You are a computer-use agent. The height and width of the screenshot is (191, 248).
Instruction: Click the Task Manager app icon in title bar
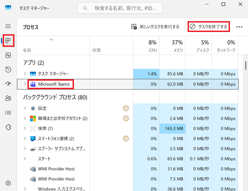click(x=8, y=7)
